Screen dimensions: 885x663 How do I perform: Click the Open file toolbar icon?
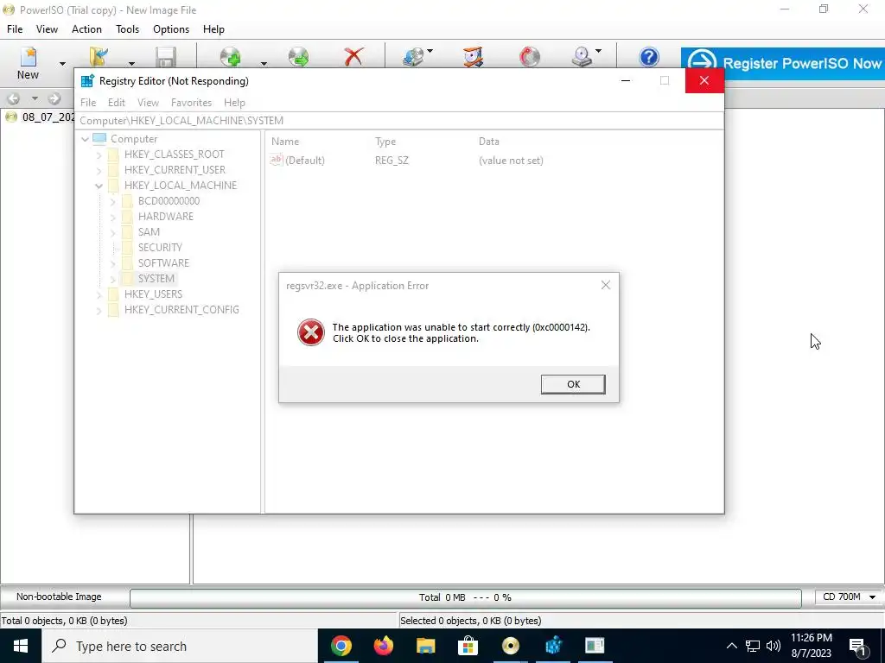(99, 58)
